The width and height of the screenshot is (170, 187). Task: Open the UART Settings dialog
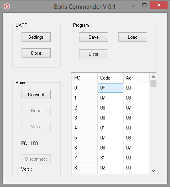click(x=36, y=37)
